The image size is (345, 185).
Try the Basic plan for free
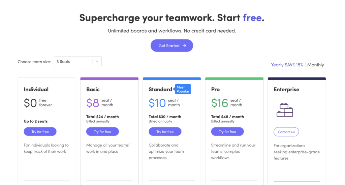pyautogui.click(x=102, y=131)
